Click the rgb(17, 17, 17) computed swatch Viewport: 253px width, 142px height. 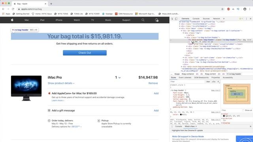(x=224, y=116)
